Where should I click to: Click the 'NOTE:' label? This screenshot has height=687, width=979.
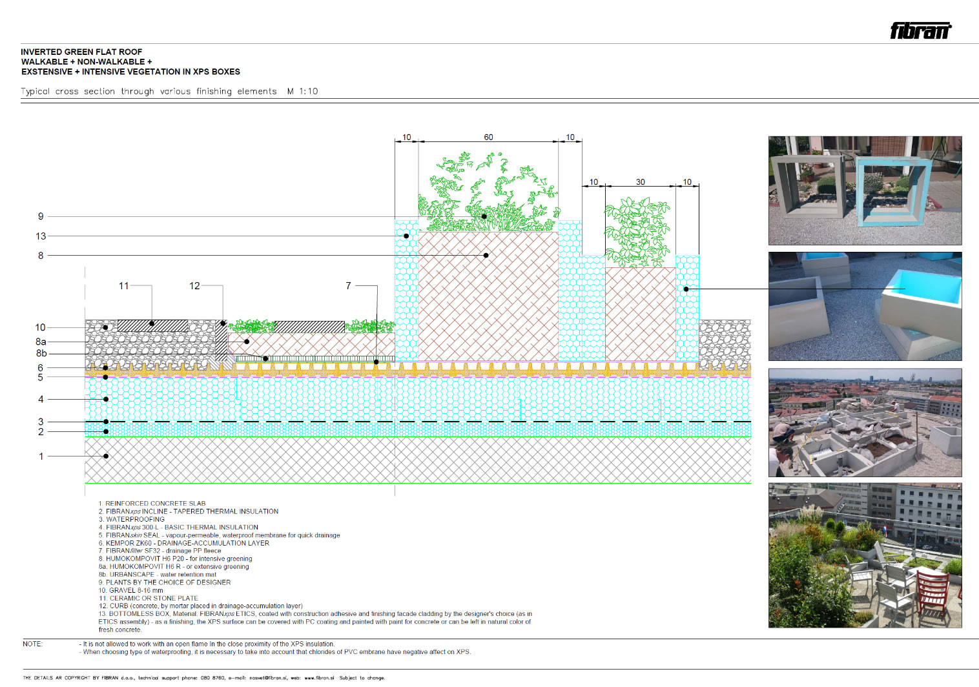32,644
